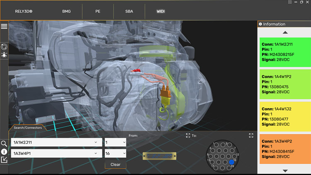Expand the From connector view icon
This screenshot has height=175, width=311.
coord(188,135)
